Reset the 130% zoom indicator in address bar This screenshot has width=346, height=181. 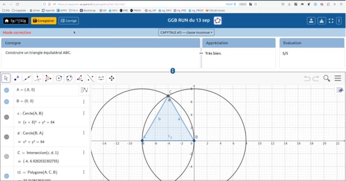[x=243, y=4]
